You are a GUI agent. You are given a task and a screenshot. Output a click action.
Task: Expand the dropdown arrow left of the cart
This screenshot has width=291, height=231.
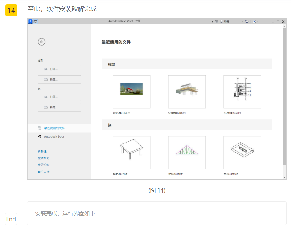coord(242,22)
